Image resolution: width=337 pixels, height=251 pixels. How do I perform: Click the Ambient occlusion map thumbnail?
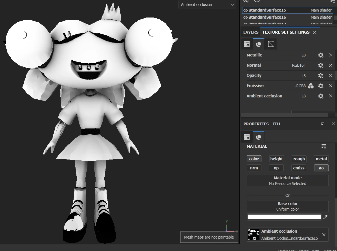click(254, 235)
